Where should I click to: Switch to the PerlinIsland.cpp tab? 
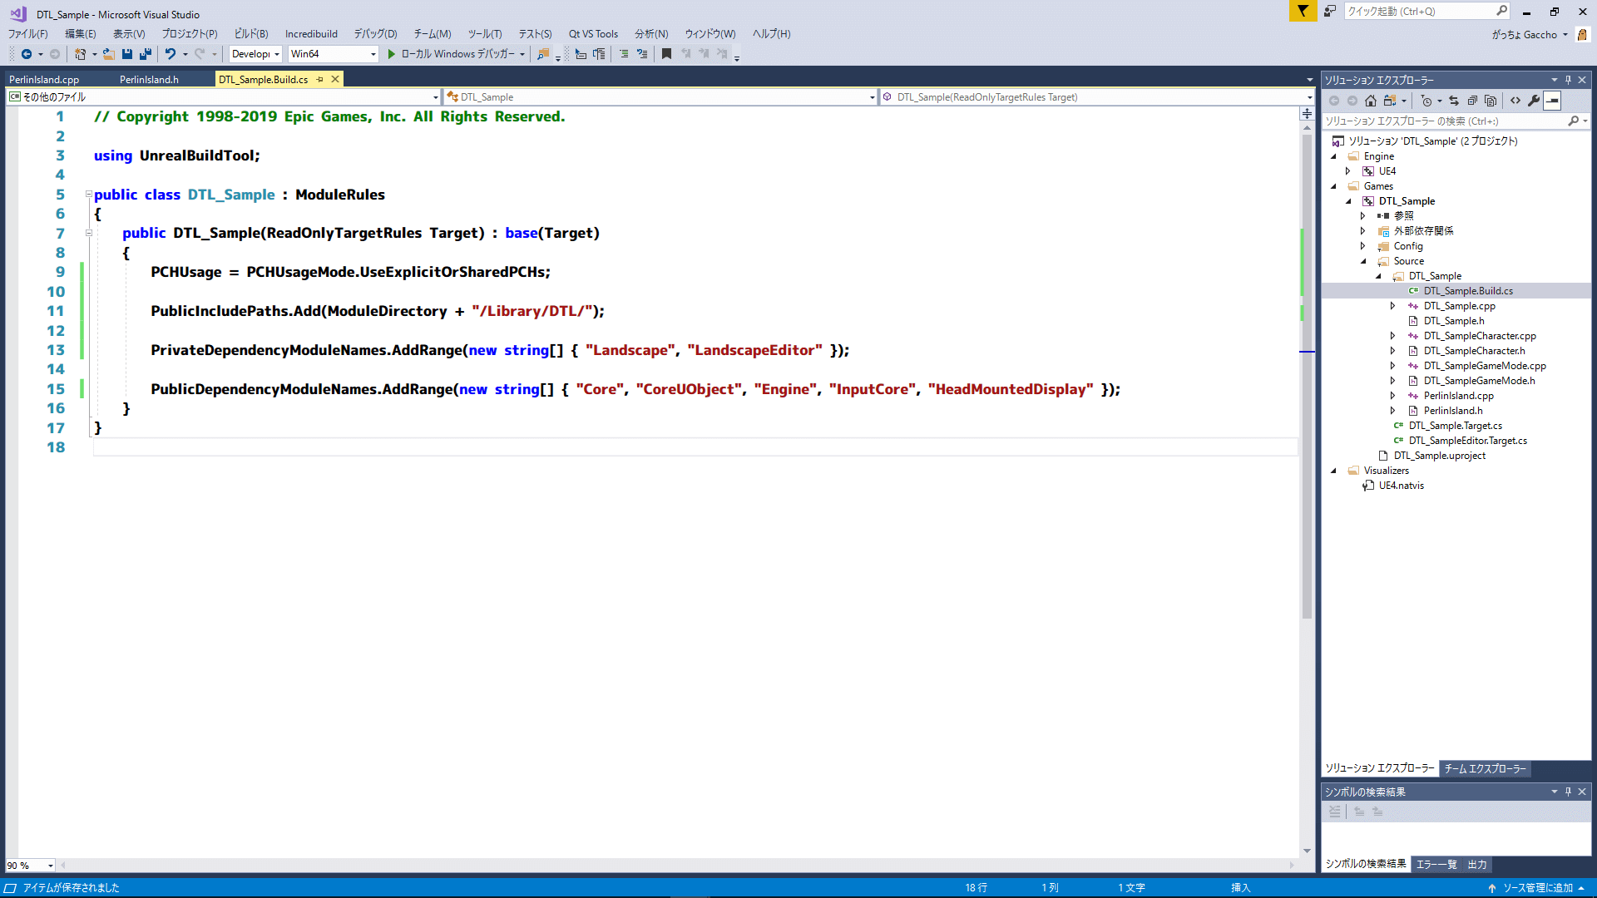(x=44, y=80)
